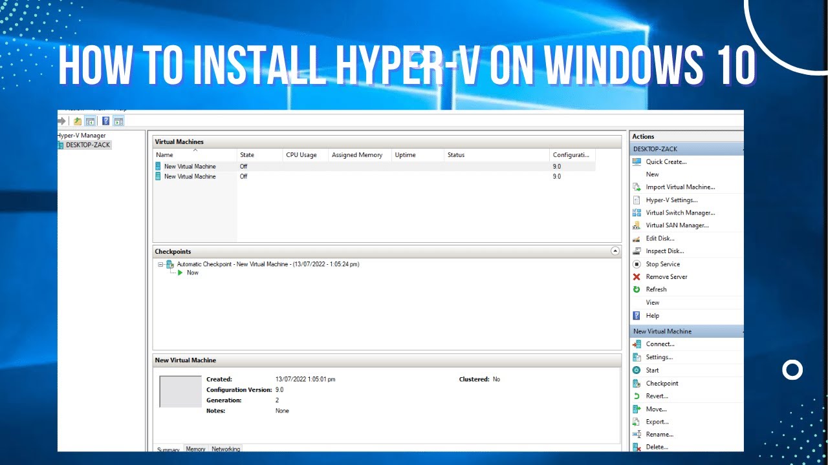Switch to the Networking tab

[x=226, y=449]
